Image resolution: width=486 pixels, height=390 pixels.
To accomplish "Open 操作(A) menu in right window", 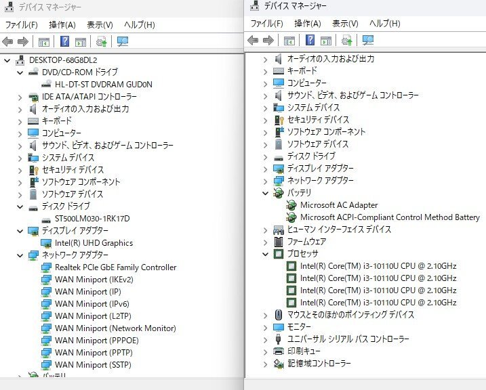I will [x=308, y=24].
